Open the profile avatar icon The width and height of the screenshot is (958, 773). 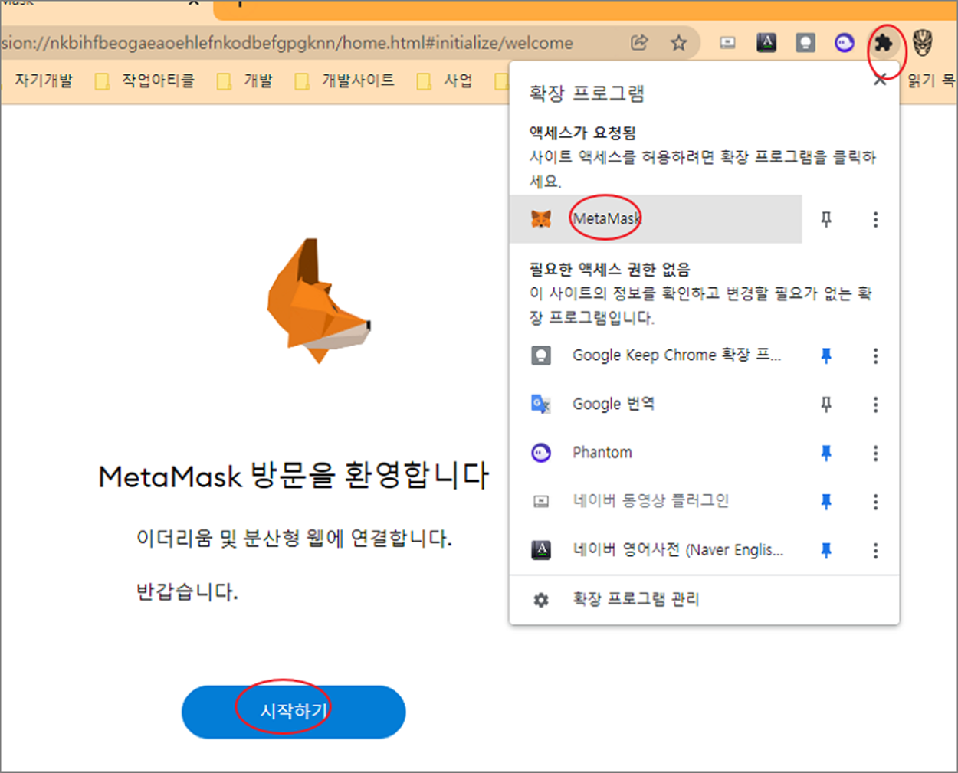click(x=923, y=43)
